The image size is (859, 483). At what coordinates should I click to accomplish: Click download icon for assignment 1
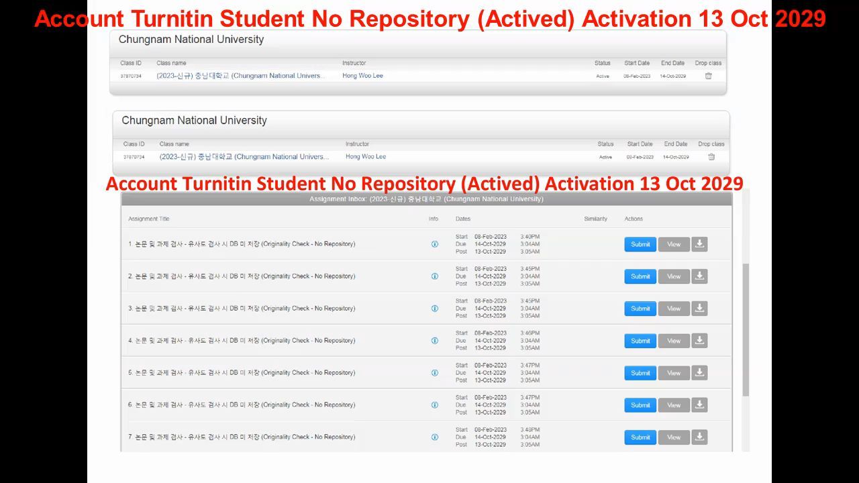pyautogui.click(x=699, y=244)
